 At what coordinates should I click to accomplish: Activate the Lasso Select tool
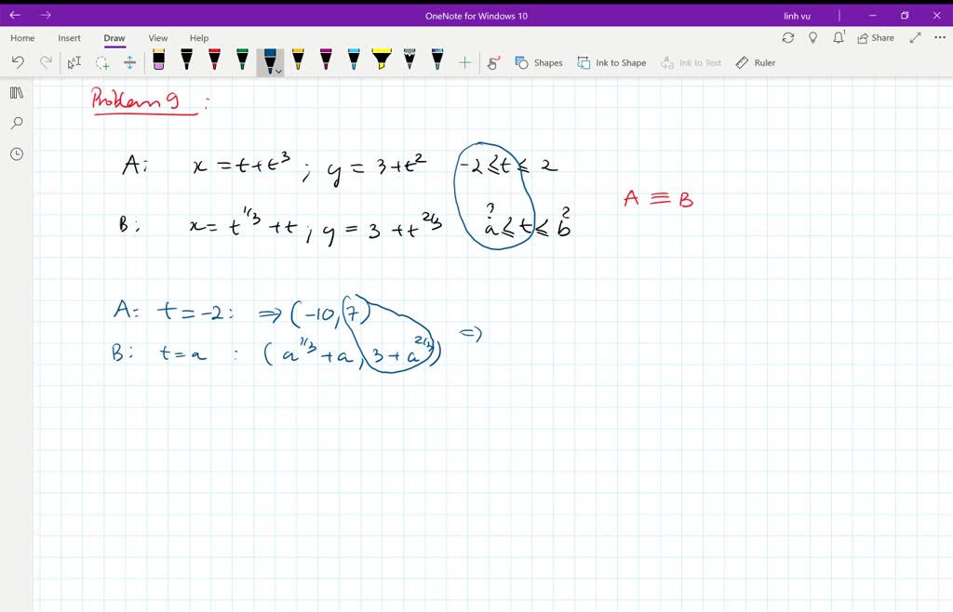click(x=102, y=62)
